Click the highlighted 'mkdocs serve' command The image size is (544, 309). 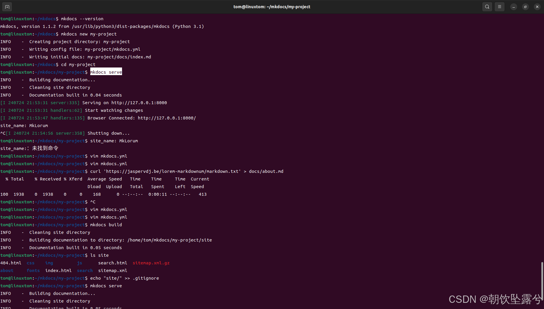click(106, 72)
